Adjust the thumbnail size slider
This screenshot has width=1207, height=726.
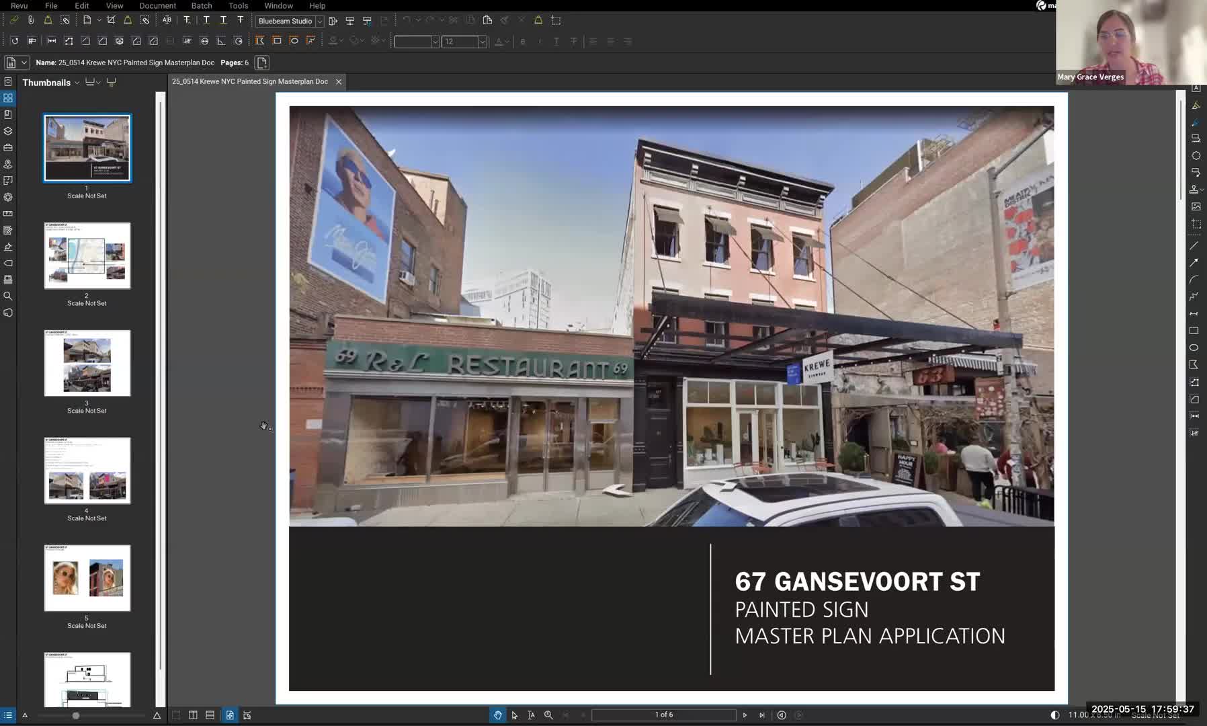coord(76,715)
